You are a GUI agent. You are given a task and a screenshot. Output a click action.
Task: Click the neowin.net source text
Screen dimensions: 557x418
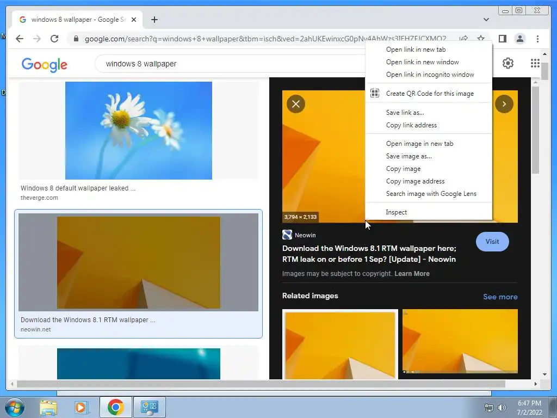(35, 329)
